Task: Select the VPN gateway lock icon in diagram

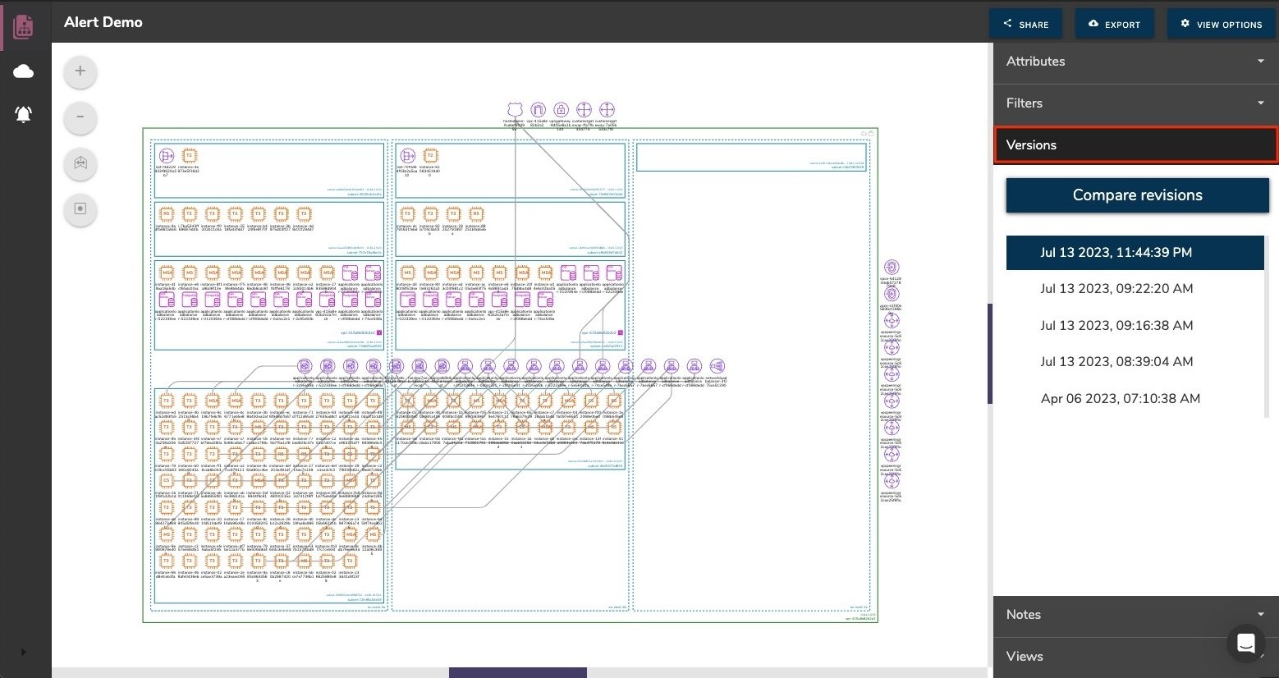Action: (561, 110)
